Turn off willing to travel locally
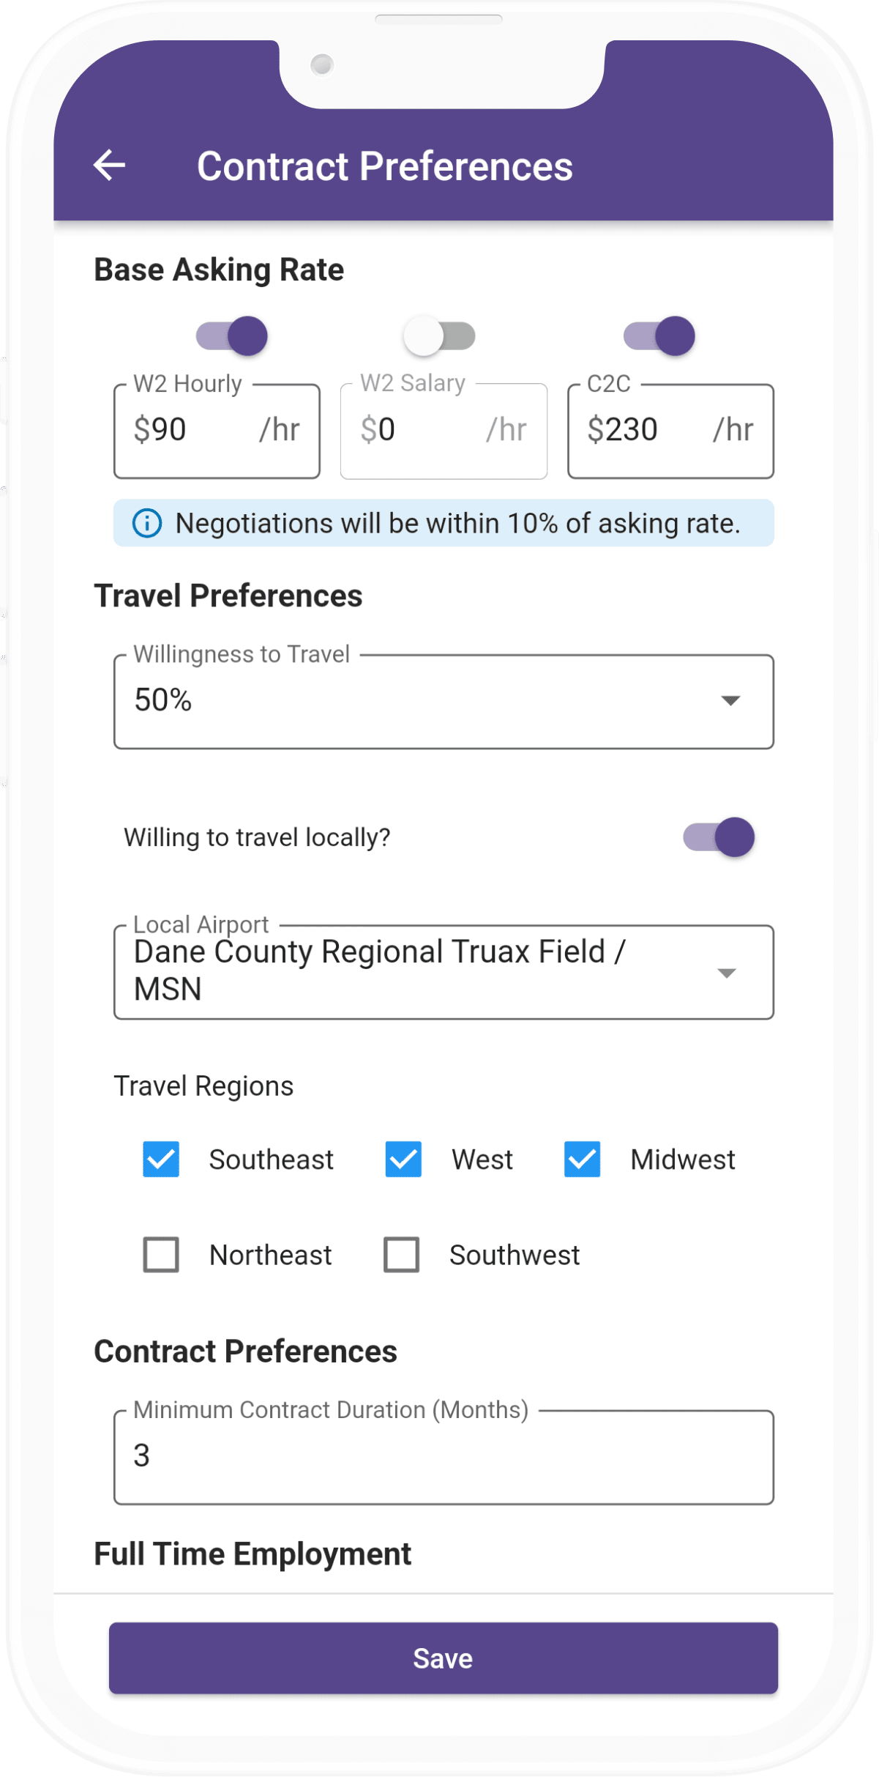This screenshot has width=879, height=1777. (719, 837)
